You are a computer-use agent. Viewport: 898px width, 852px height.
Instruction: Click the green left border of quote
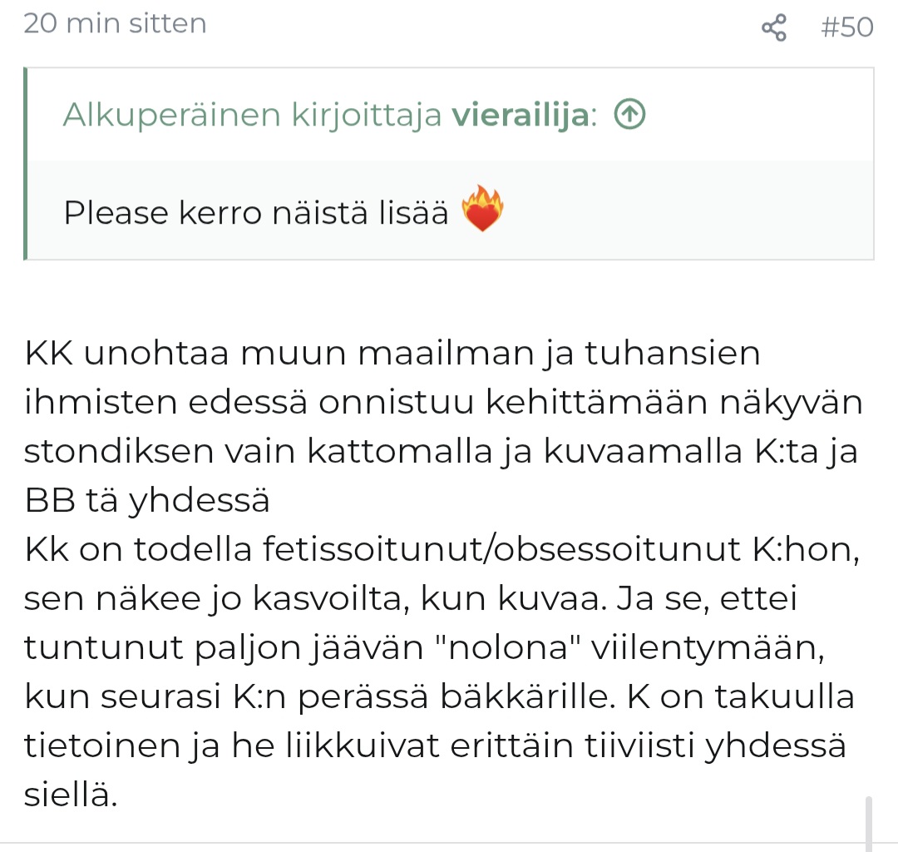pyautogui.click(x=25, y=163)
